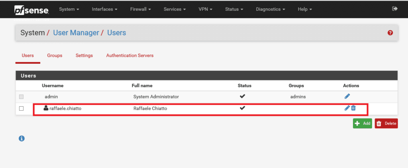Screen dimensions: 408x168
Task: Select the Settings tab
Action: (x=84, y=55)
